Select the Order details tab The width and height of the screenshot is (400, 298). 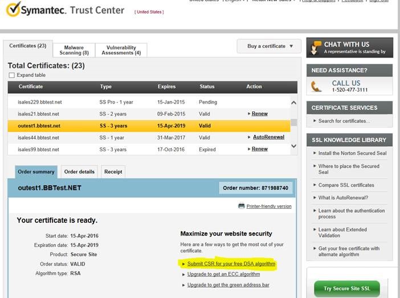click(x=79, y=172)
